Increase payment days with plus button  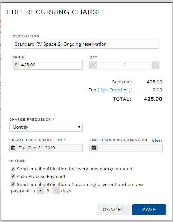pos(56,190)
